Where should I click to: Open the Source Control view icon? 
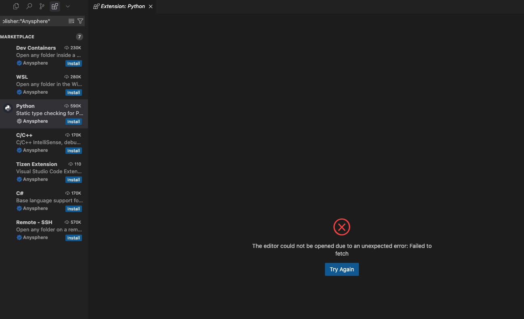pos(42,6)
